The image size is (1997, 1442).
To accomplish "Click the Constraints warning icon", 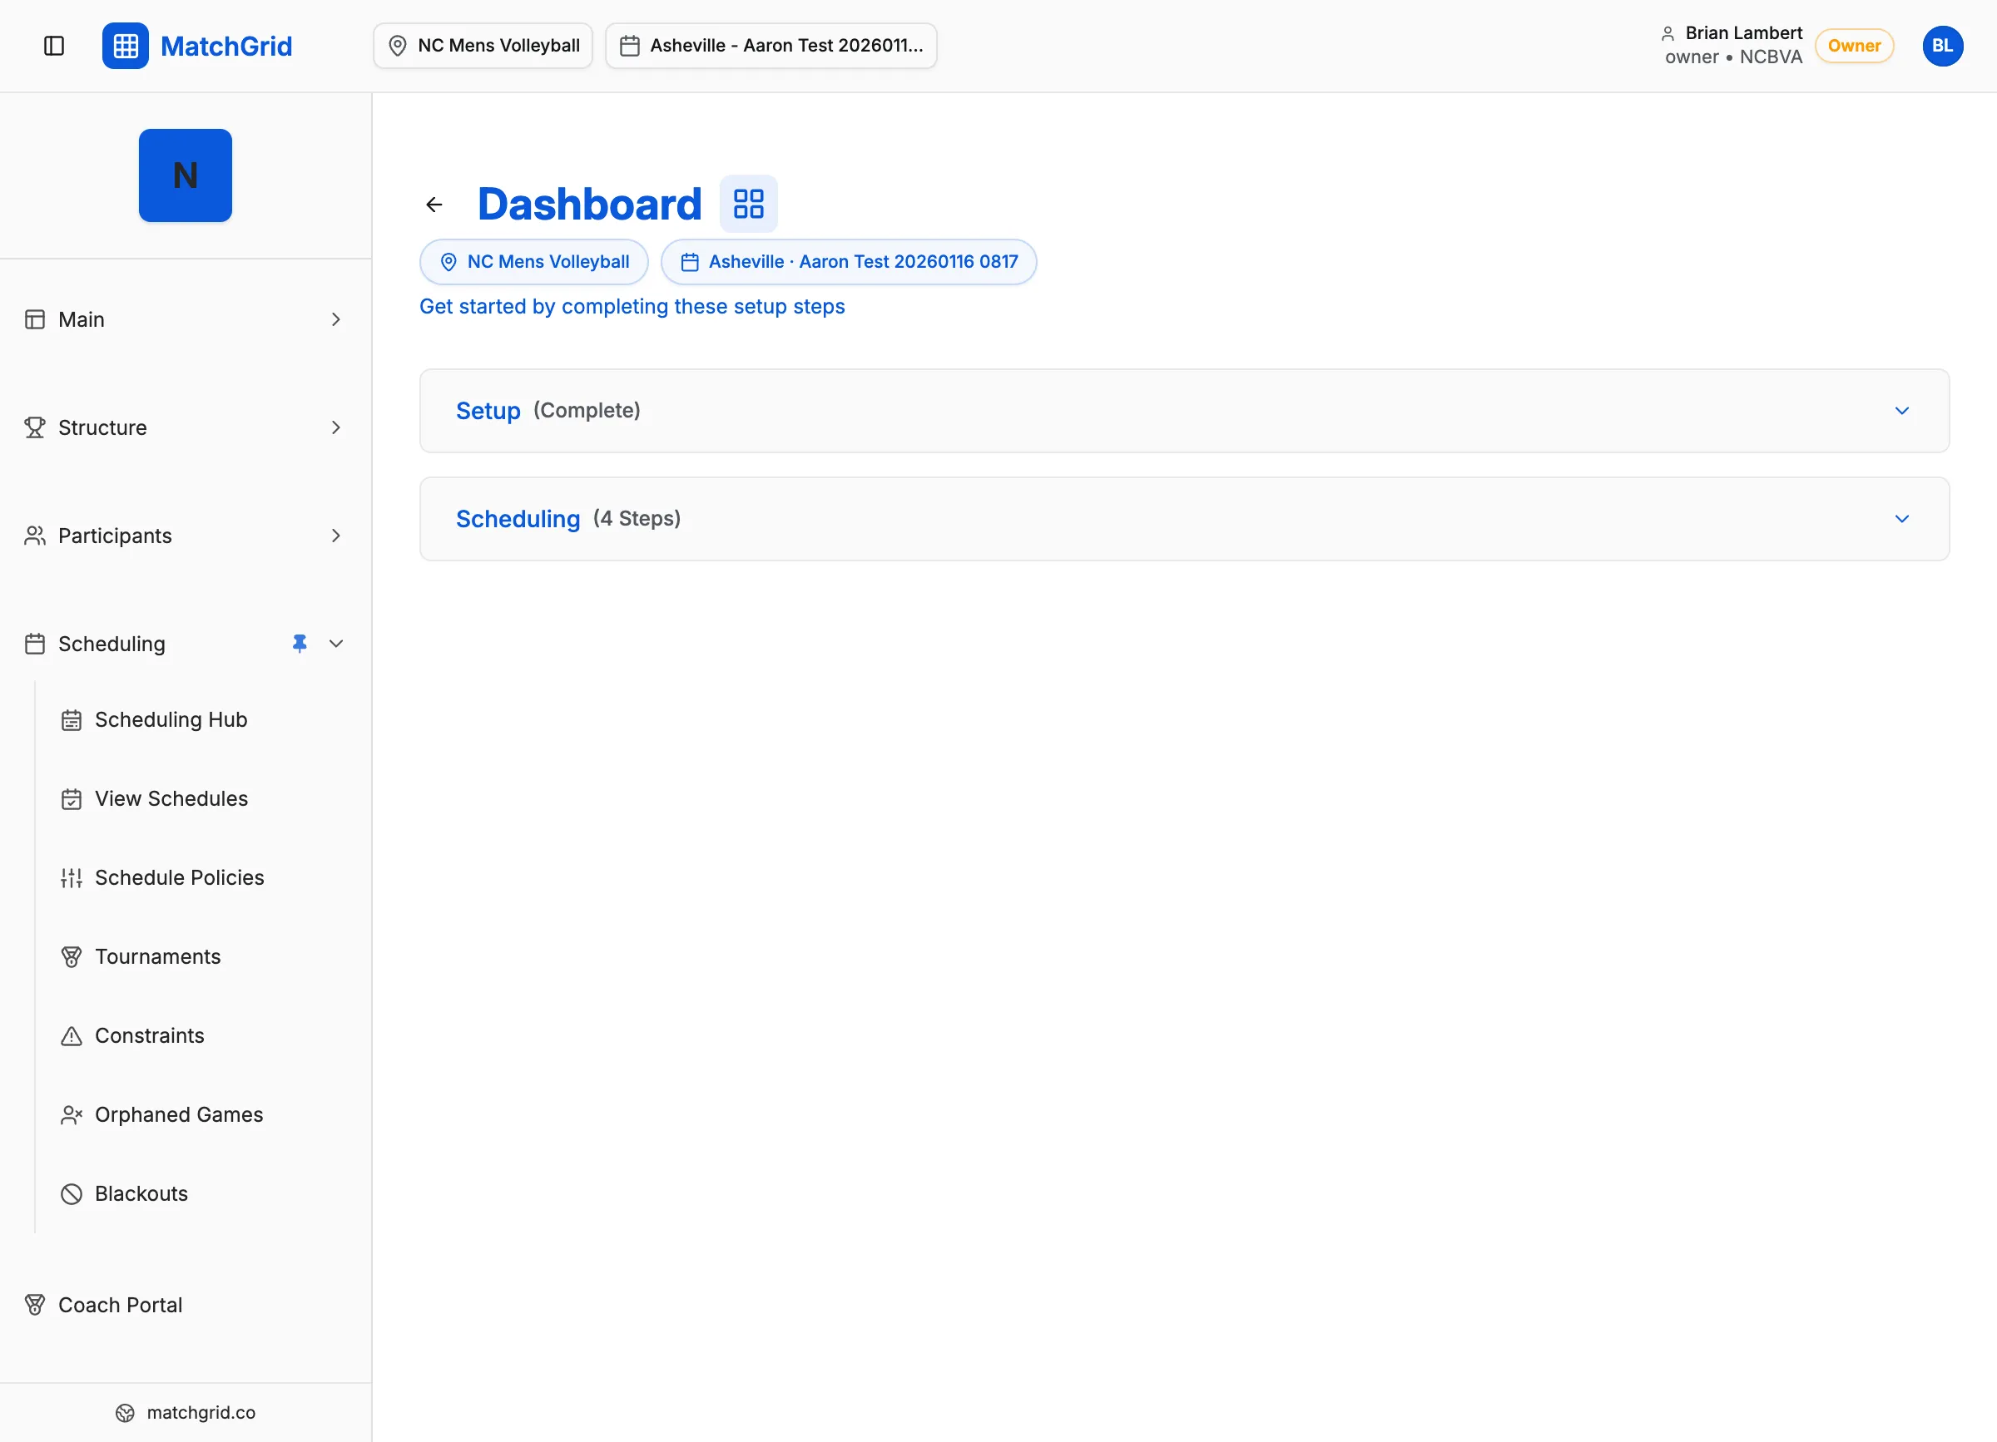I will [x=72, y=1035].
